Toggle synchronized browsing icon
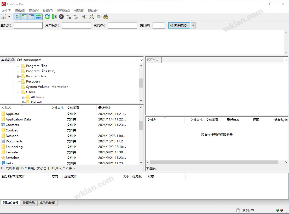289x214 pixels. coord(99,17)
